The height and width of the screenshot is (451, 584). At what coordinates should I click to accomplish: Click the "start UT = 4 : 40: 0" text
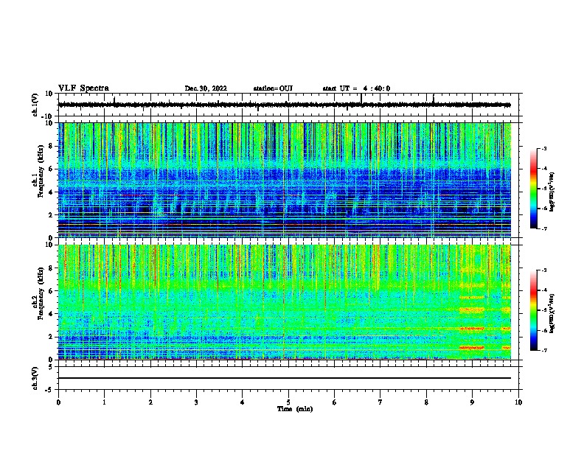coord(356,88)
